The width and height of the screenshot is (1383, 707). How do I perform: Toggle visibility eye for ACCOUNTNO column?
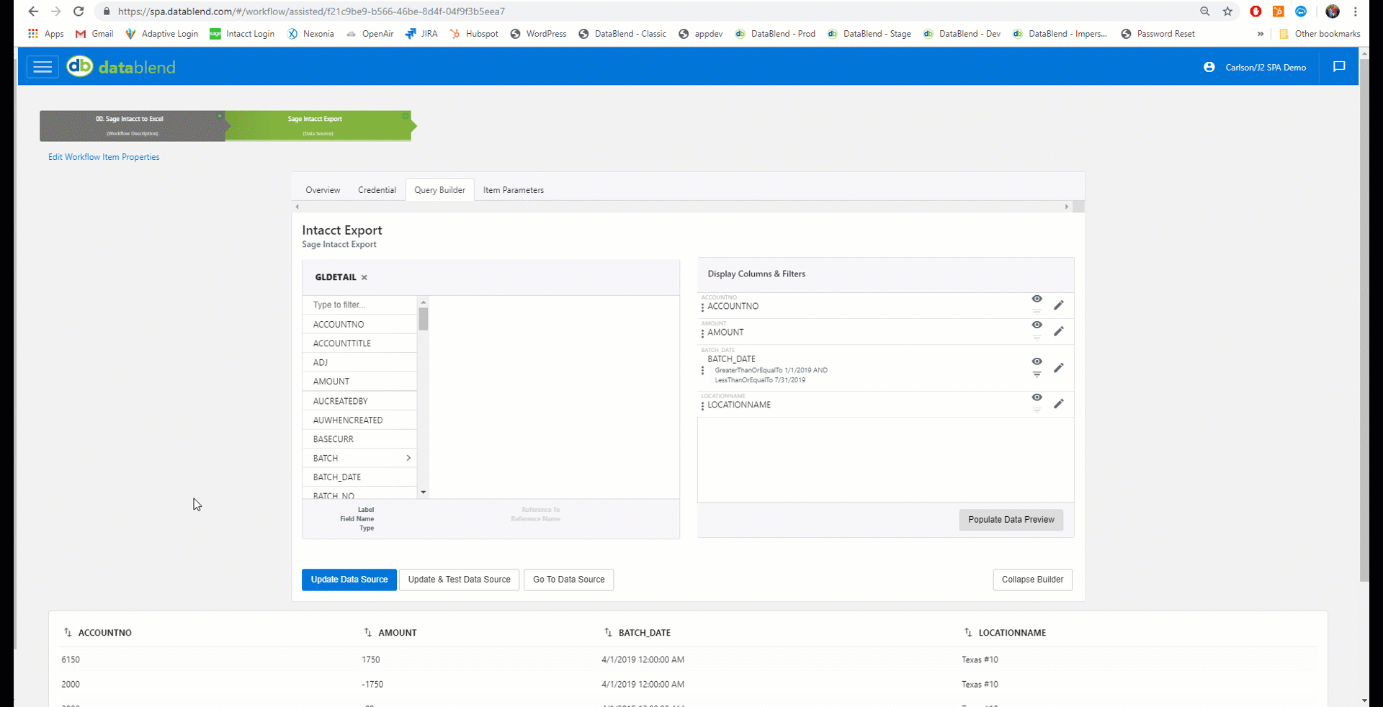pyautogui.click(x=1037, y=299)
